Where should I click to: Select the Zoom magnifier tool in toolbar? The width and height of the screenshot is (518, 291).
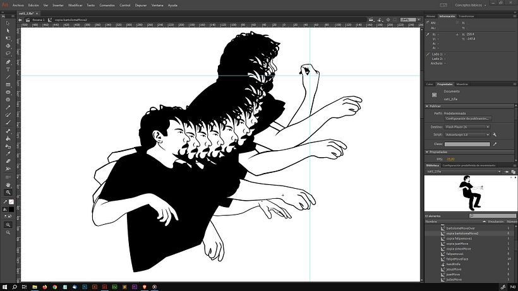point(8,193)
